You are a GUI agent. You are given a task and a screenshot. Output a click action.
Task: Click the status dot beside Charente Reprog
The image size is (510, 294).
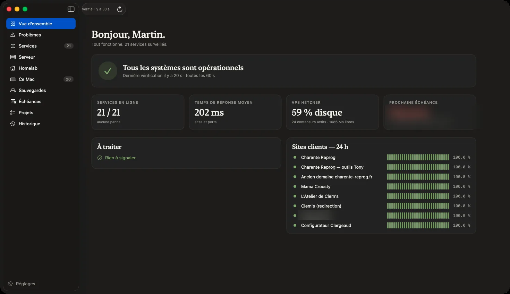(295, 157)
